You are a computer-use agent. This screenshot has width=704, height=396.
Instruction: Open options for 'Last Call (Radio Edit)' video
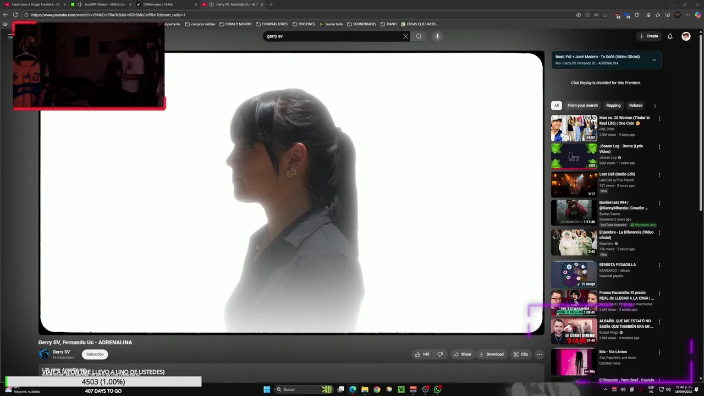point(659,175)
